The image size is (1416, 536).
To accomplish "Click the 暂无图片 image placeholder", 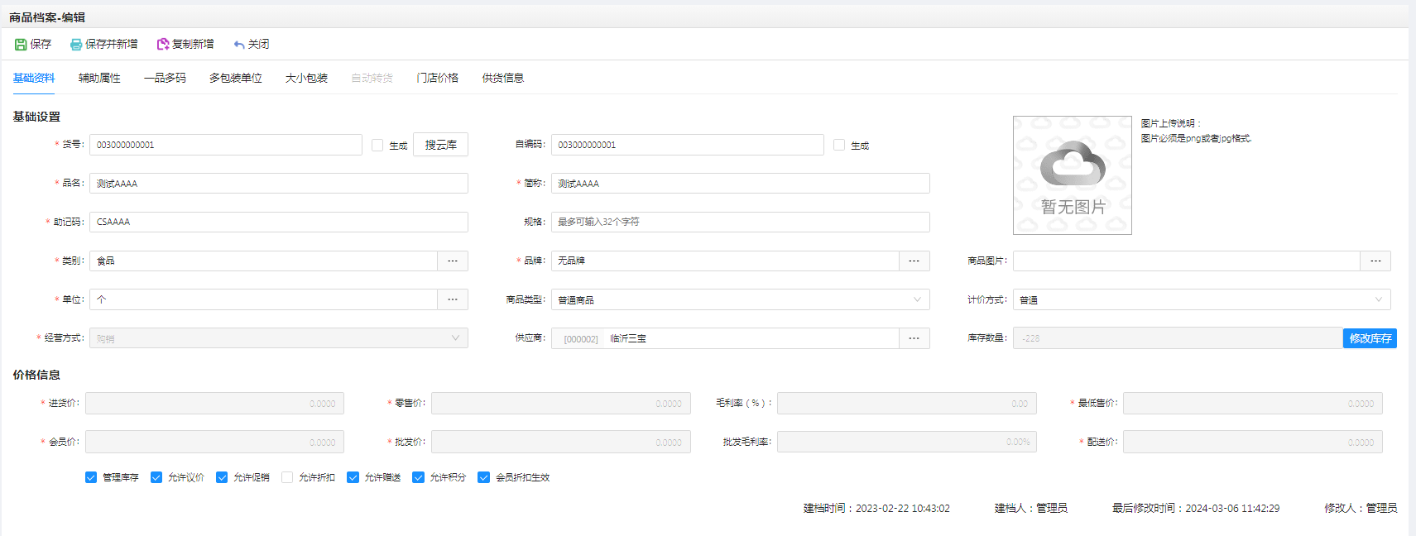I will pos(1073,175).
